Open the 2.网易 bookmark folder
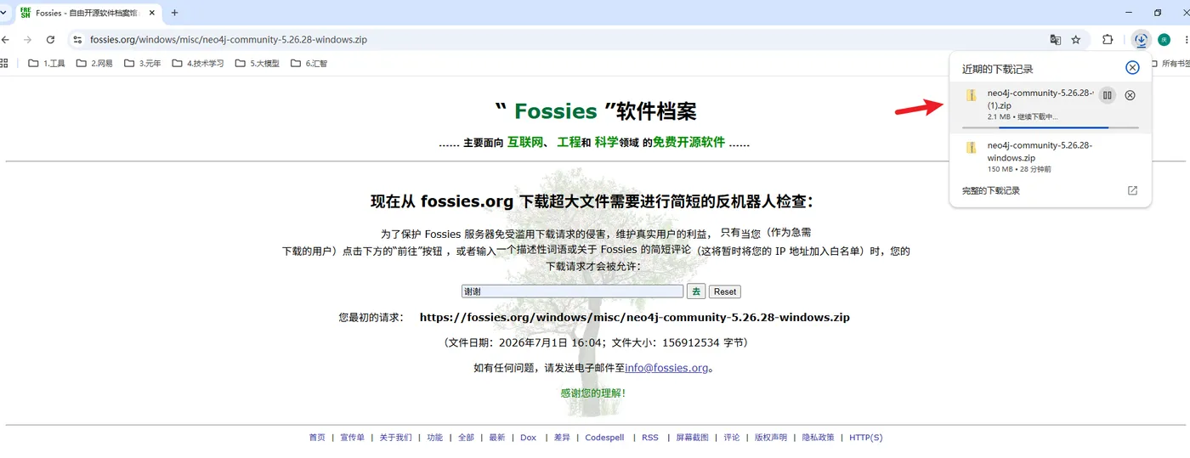 point(94,63)
